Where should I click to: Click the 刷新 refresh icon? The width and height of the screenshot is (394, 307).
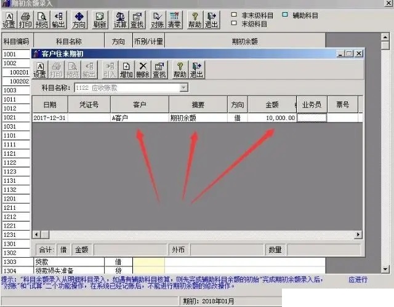click(x=100, y=20)
